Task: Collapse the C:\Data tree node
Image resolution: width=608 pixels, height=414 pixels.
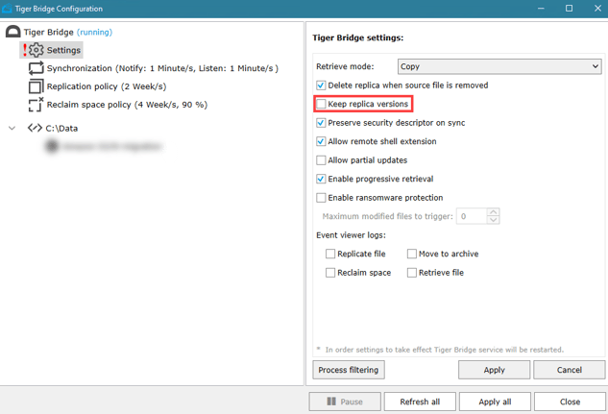Action: pos(12,128)
